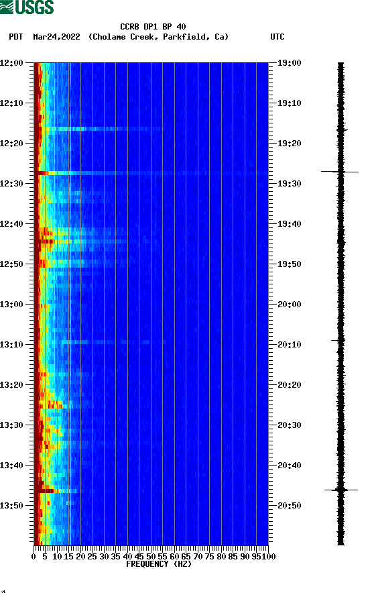The height and width of the screenshot is (599, 370).
Task: Click the "13:40" PDT time label
Action: pos(11,466)
